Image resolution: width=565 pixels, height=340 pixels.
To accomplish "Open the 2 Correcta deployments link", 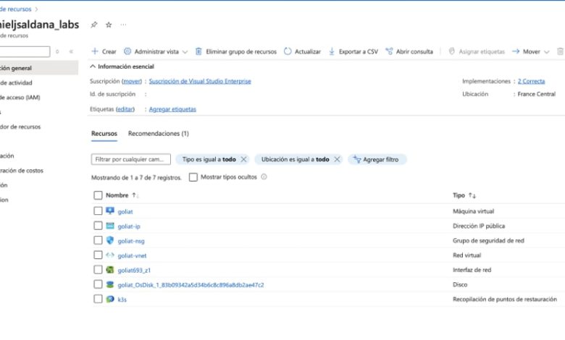I will pos(531,81).
